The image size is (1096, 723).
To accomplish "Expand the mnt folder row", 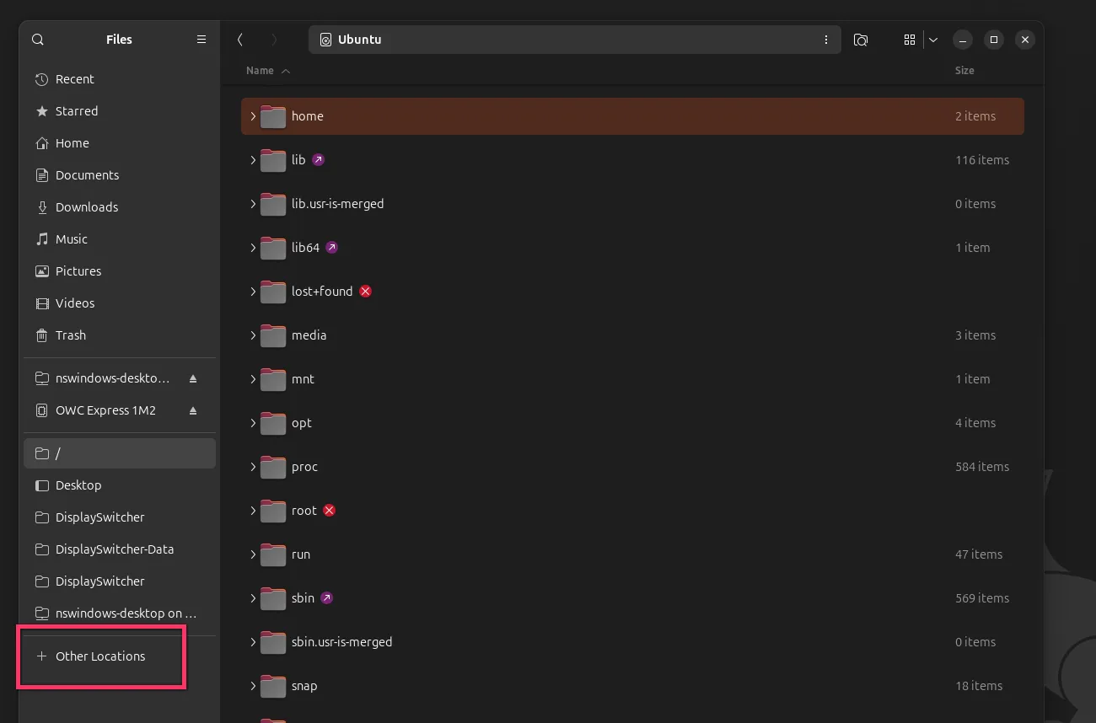I will (253, 379).
